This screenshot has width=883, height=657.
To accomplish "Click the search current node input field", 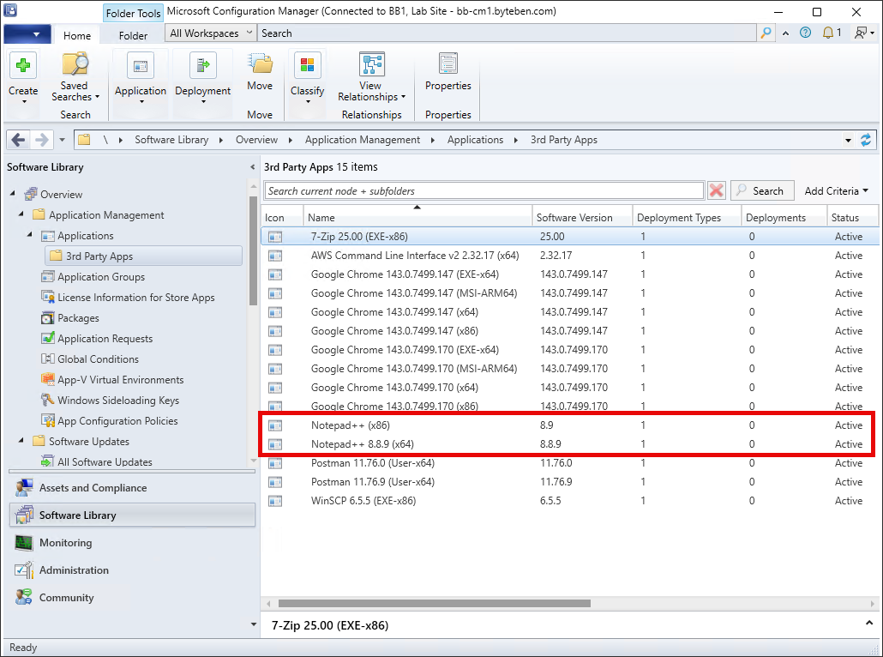I will (x=484, y=190).
